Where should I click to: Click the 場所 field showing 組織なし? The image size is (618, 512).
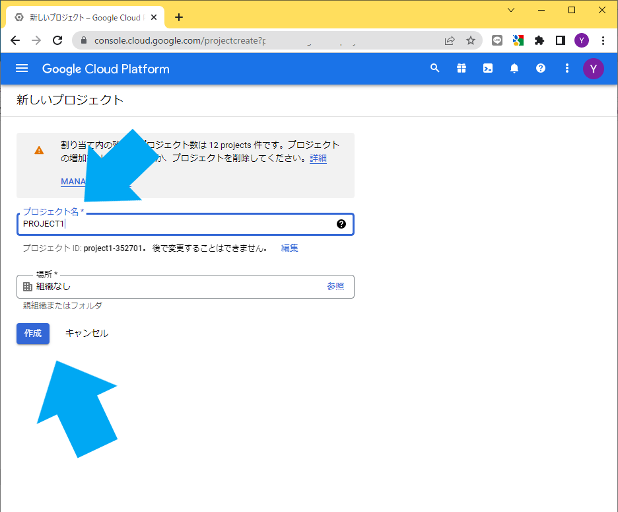tap(186, 286)
